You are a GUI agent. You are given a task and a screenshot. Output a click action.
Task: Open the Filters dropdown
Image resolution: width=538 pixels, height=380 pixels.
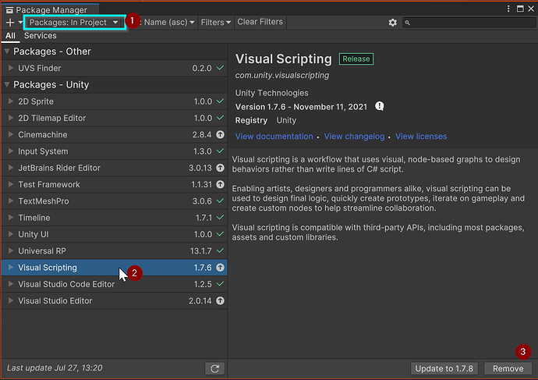tap(216, 23)
